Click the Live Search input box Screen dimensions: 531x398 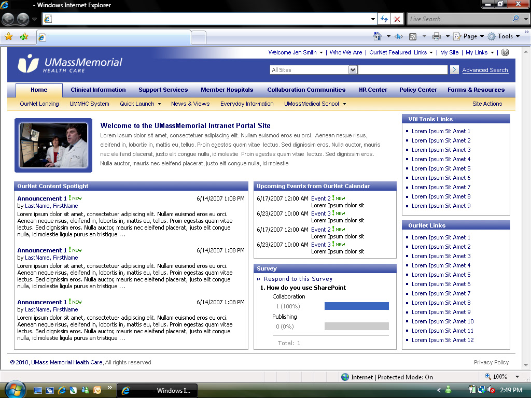(459, 19)
